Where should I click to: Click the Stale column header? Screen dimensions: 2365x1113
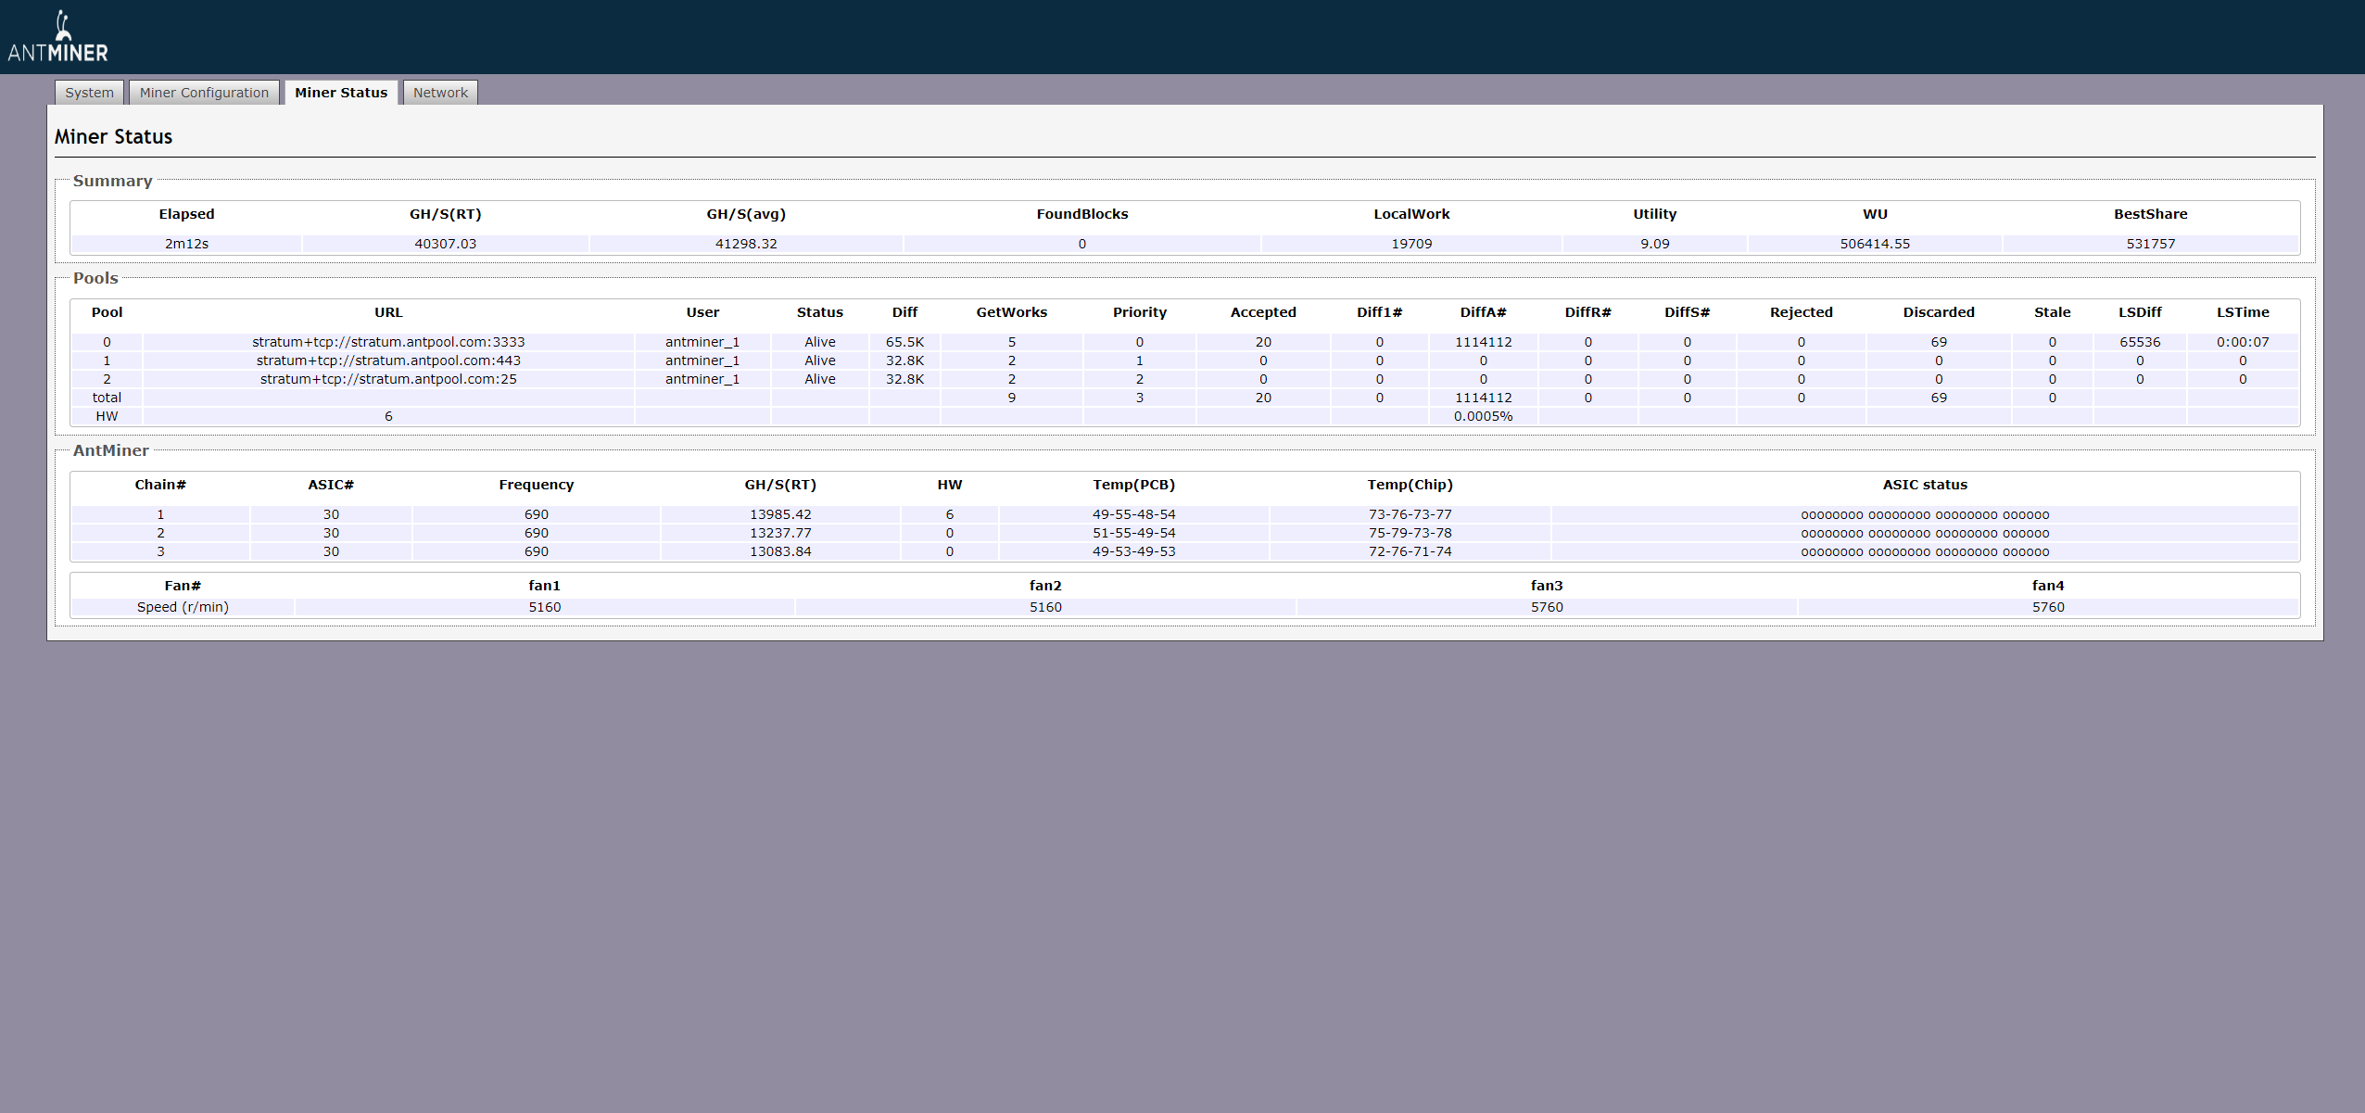[2052, 312]
